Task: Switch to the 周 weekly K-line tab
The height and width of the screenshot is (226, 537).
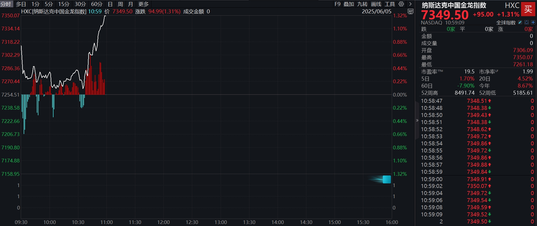Action: coord(120,4)
